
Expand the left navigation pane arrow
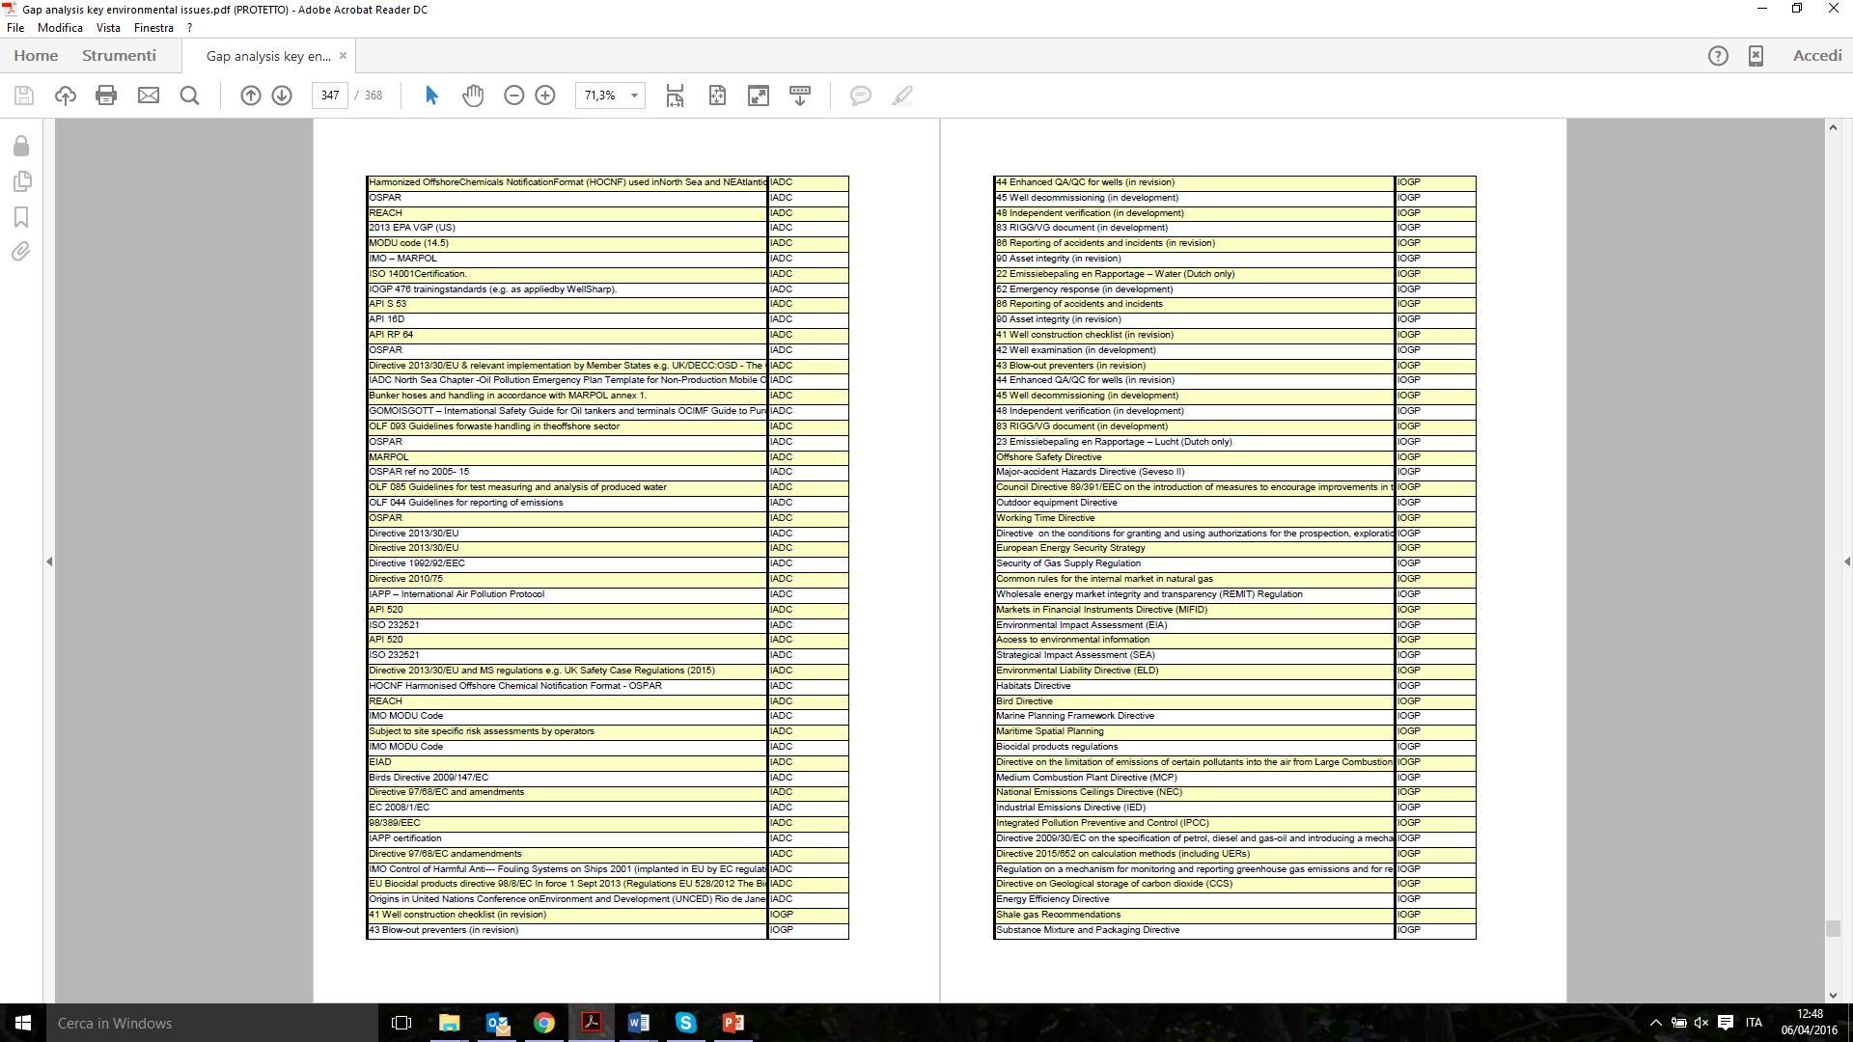(x=49, y=562)
